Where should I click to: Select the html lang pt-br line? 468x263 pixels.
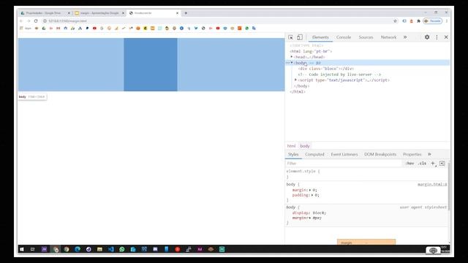(311, 51)
